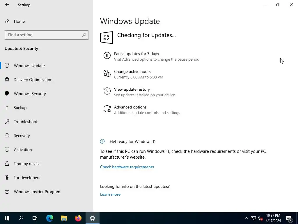Click the Advanced options gear-arrows icon

tap(107, 109)
